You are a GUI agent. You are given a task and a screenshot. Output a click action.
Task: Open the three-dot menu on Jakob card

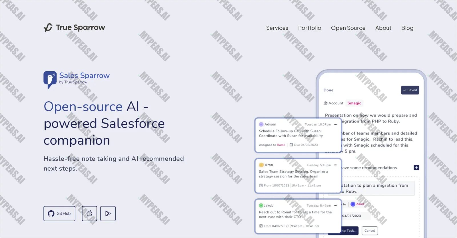coord(336,205)
